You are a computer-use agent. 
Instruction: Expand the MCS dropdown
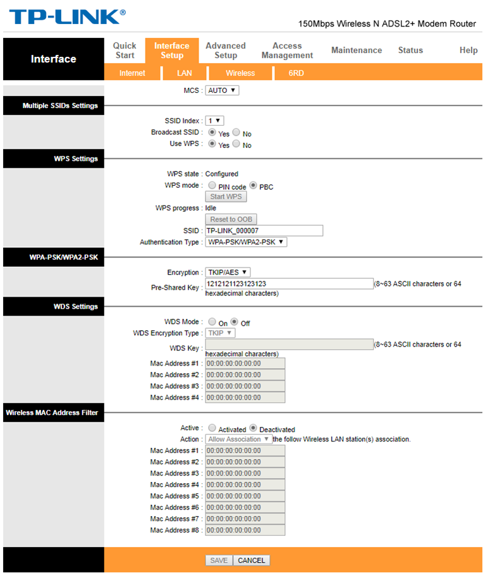(x=222, y=90)
